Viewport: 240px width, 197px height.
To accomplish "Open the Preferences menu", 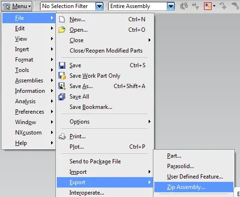I will tap(29, 112).
